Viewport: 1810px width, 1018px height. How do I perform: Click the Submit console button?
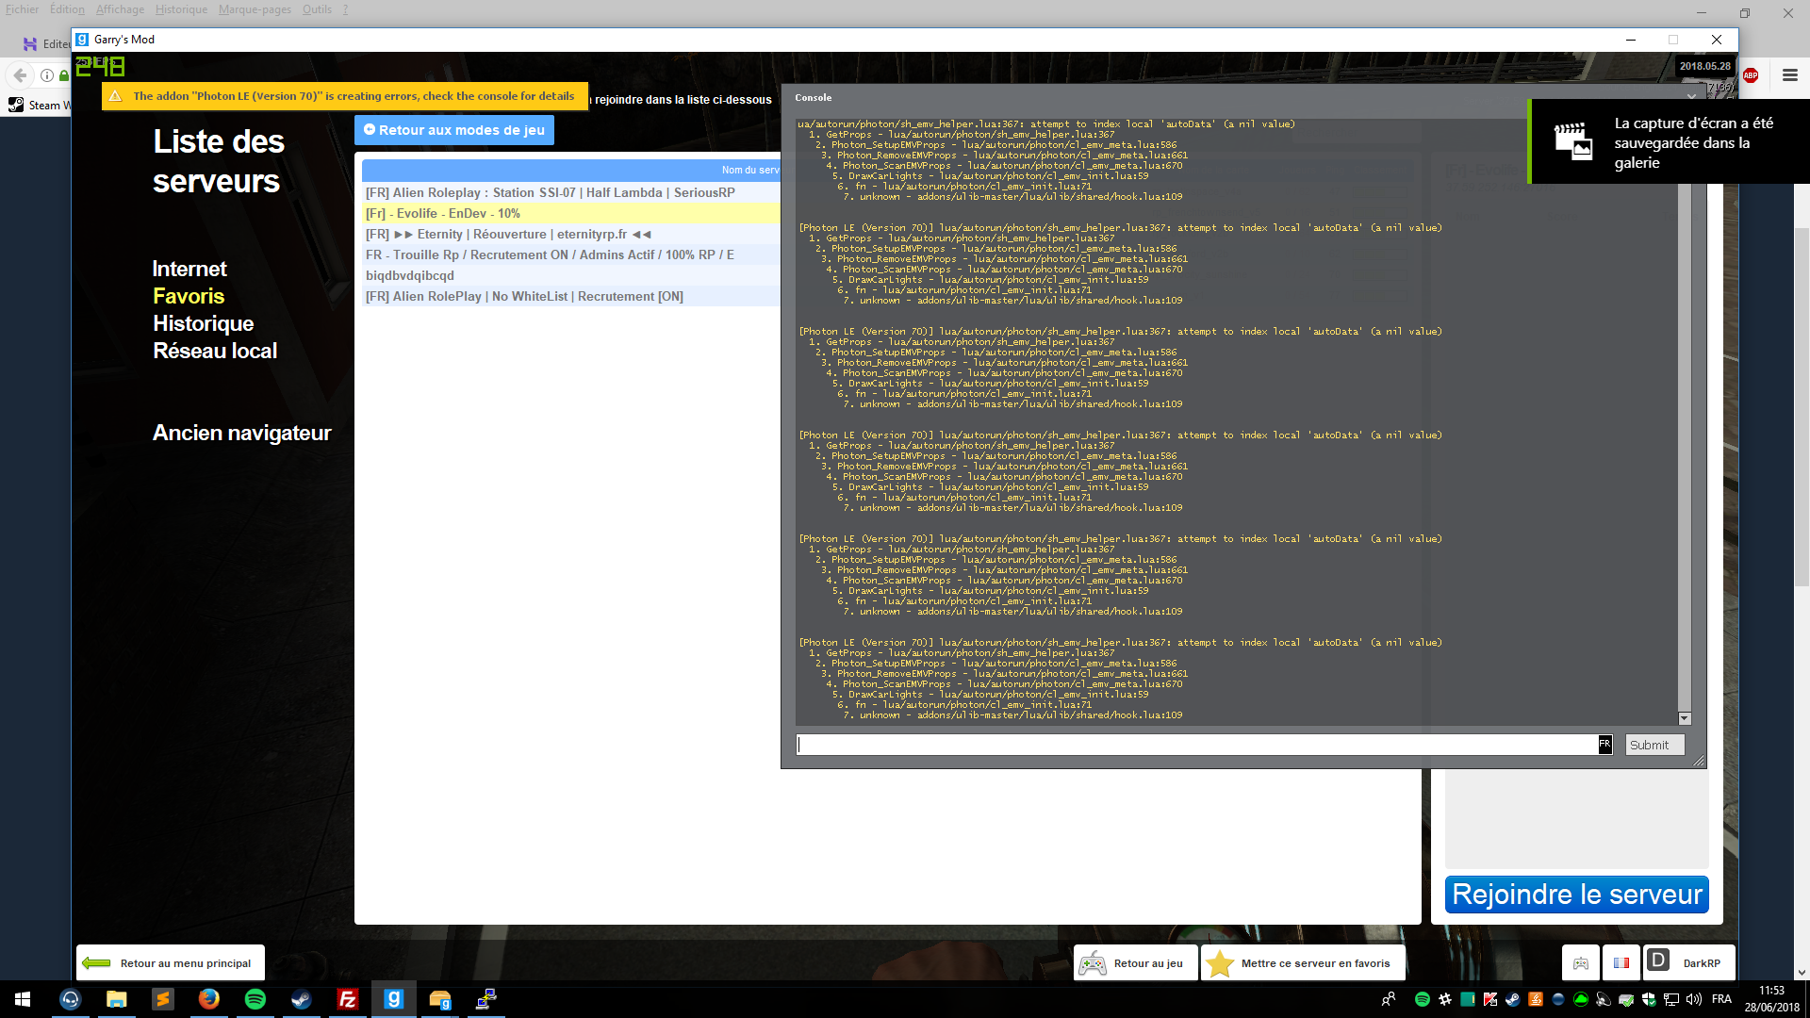point(1650,744)
